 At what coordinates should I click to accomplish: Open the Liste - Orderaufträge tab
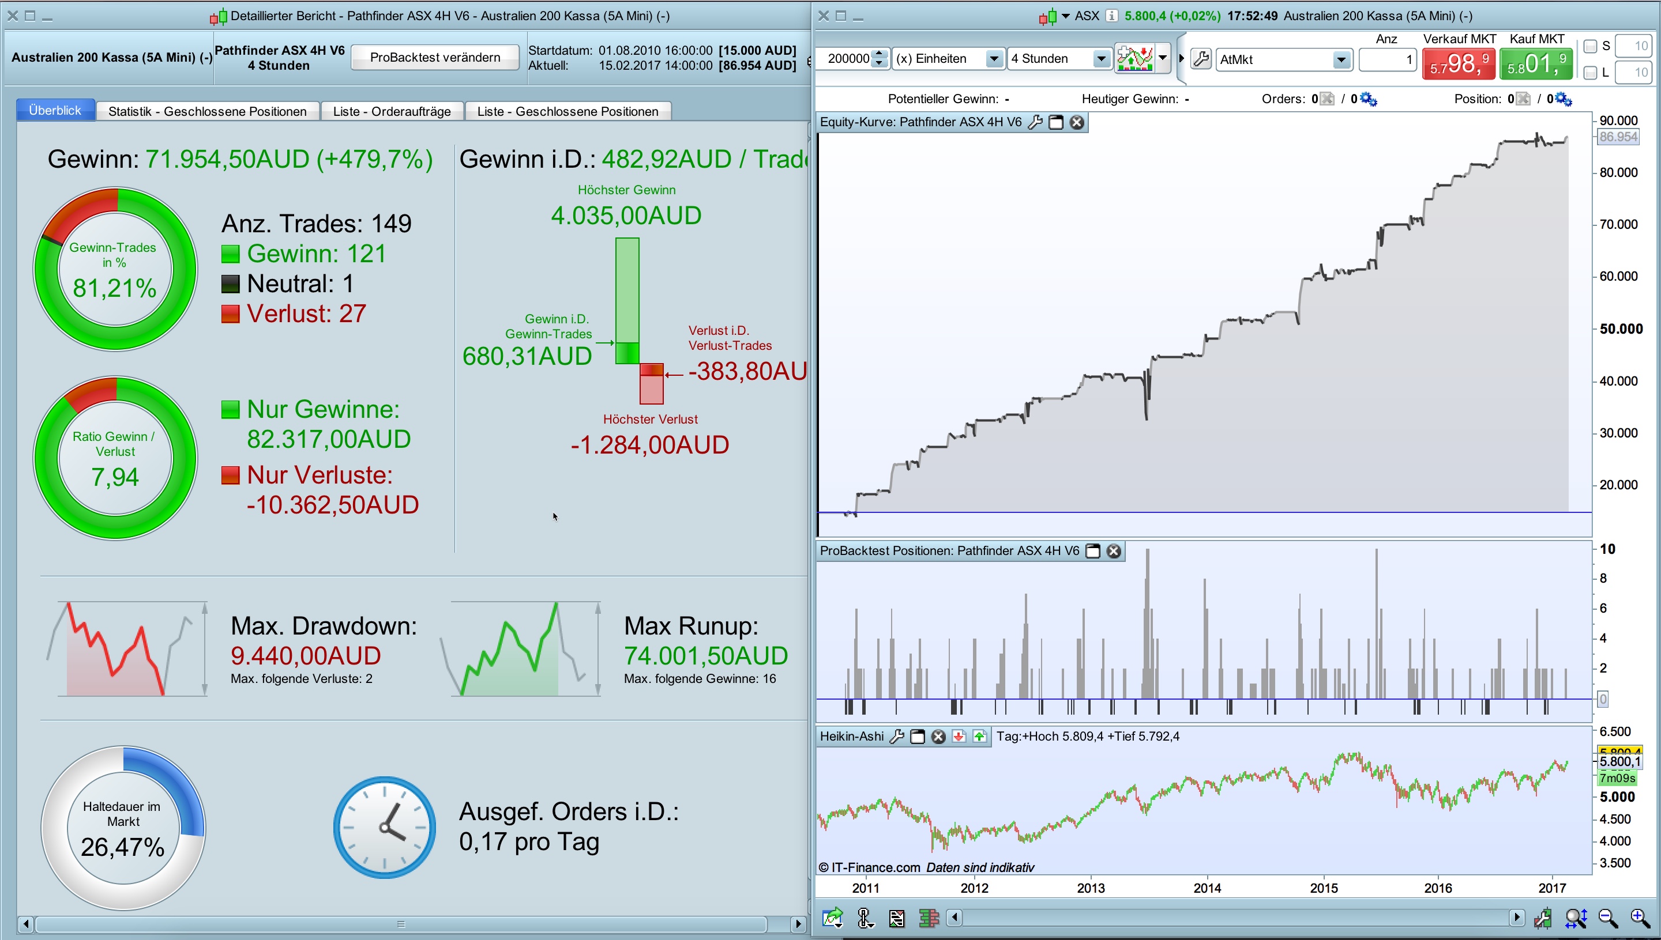pyautogui.click(x=392, y=111)
